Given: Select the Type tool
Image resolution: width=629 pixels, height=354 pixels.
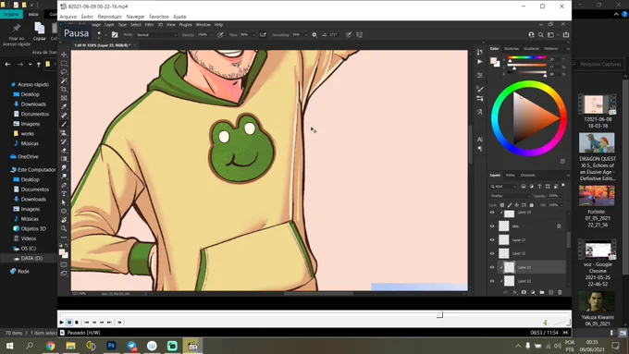Looking at the screenshot, I should point(64,194).
